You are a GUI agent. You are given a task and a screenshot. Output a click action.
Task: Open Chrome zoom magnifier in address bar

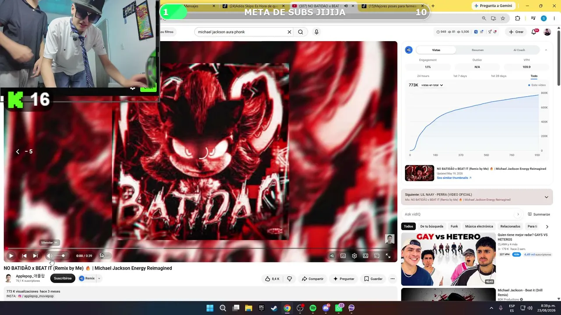(x=484, y=18)
